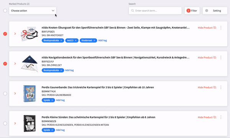Image resolution: width=230 pixels, height=138 pixels.
Task: Add tag to Navigationsbesteck product
Action: 69,70
